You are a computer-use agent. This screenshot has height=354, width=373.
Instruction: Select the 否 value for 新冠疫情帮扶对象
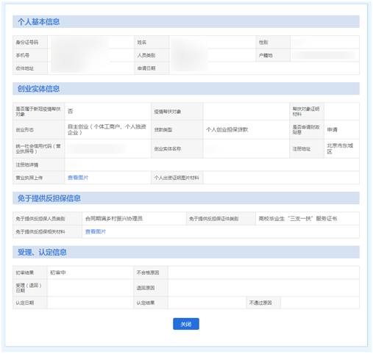[71, 111]
